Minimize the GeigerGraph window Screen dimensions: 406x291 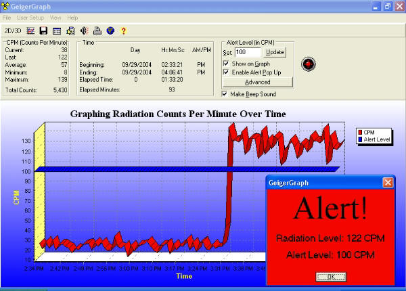(x=376, y=7)
